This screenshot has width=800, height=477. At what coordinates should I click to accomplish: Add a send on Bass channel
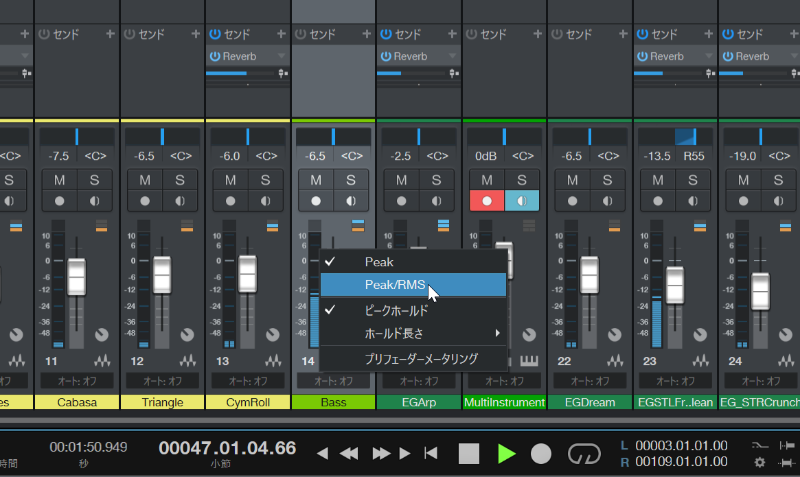click(x=366, y=34)
